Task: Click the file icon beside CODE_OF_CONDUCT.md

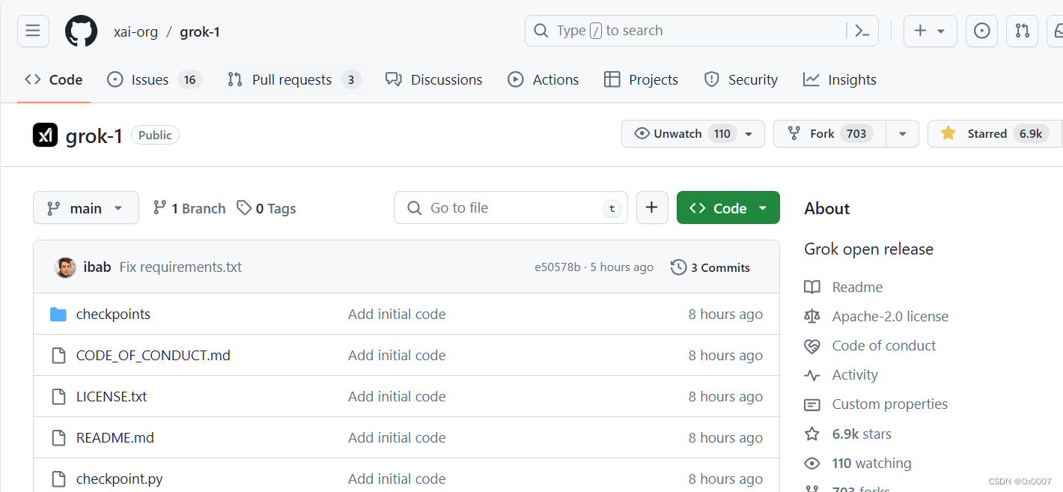Action: click(58, 356)
